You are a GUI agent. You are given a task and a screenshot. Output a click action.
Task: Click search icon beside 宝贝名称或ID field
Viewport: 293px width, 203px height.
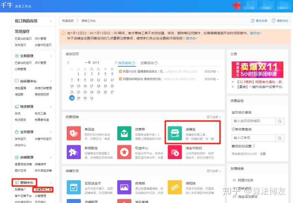[x=280, y=121]
